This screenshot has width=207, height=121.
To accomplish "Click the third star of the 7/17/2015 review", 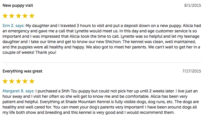I will coord(18,81).
